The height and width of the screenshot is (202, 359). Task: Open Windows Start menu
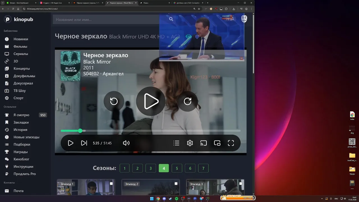[x=152, y=199]
